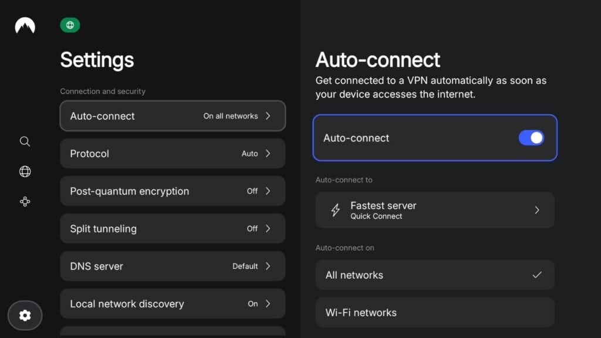
Task: Select the Auto-connect heading panel
Action: pyautogui.click(x=378, y=59)
